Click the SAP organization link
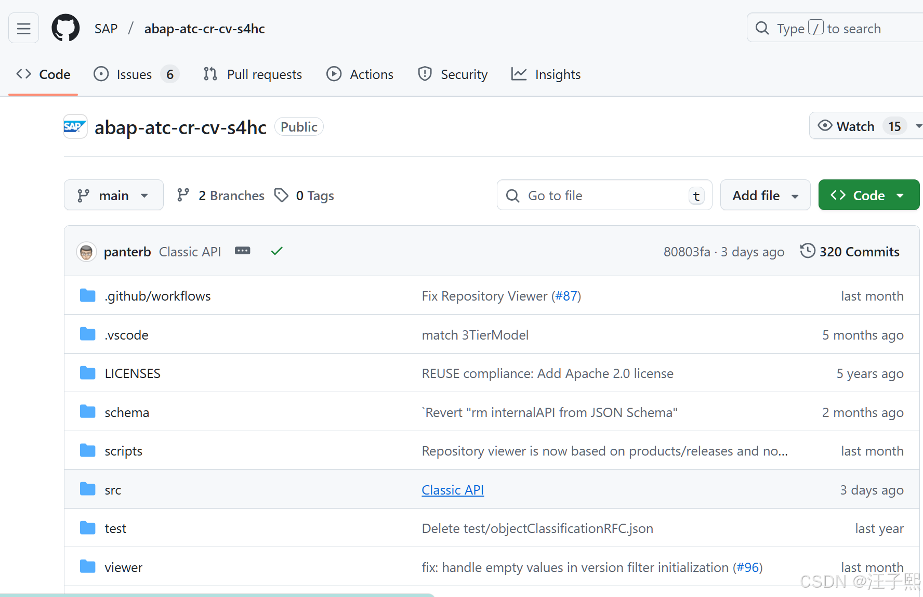The height and width of the screenshot is (597, 923). [106, 29]
